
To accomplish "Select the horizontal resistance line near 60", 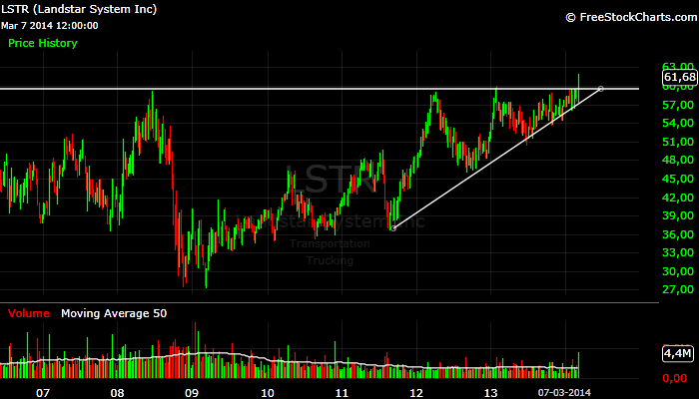I will [320, 89].
